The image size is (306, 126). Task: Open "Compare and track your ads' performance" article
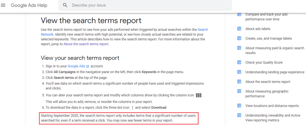click(267, 17)
